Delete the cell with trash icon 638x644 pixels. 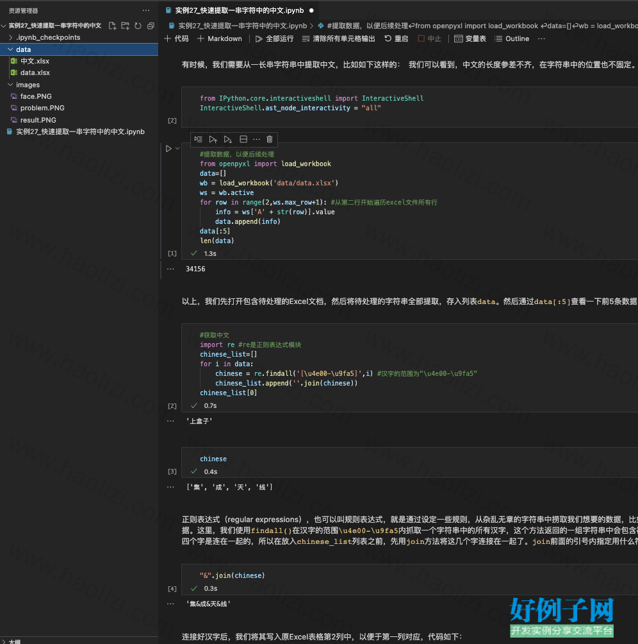[x=270, y=139]
